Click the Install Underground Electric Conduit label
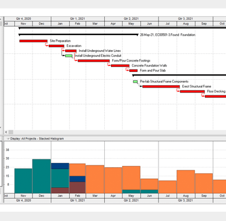This screenshot has height=221, width=226. [x=98, y=56]
